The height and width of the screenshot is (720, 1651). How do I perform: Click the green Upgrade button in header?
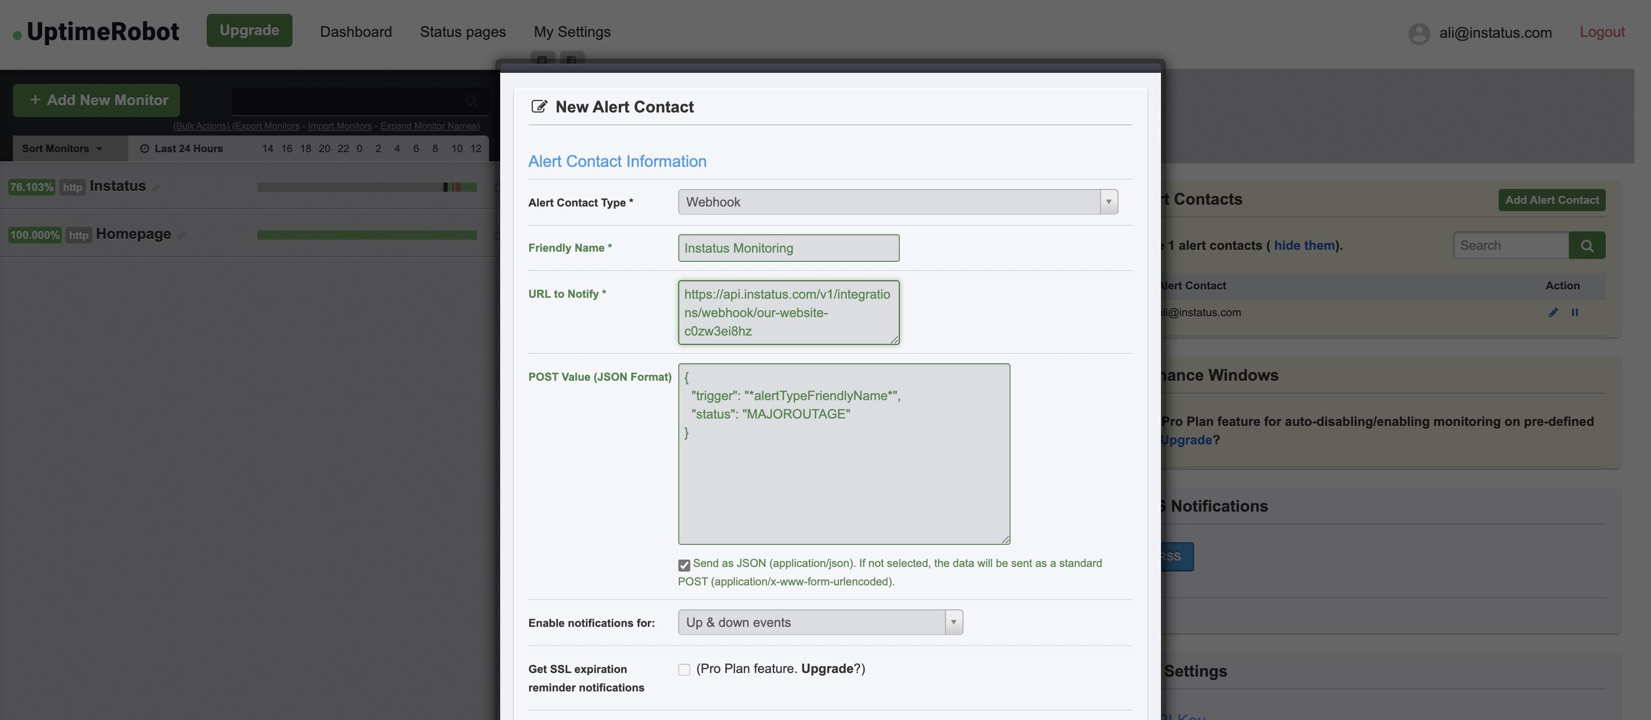pyautogui.click(x=249, y=31)
